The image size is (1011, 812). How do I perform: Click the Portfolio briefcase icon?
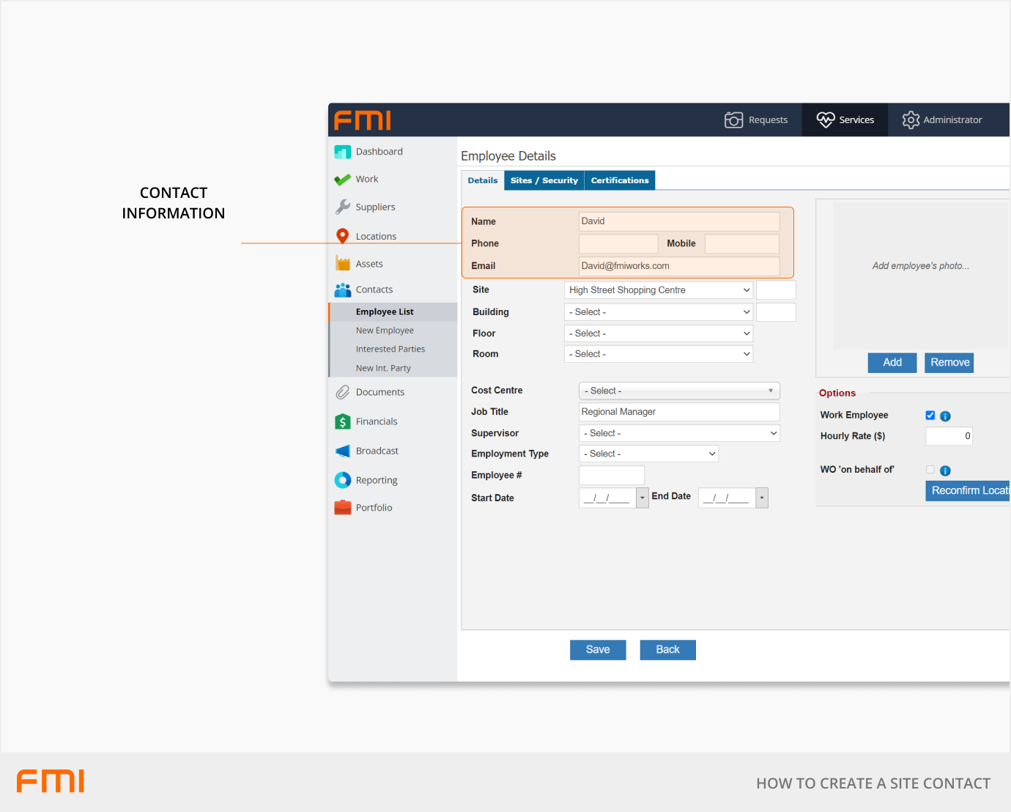tap(342, 507)
